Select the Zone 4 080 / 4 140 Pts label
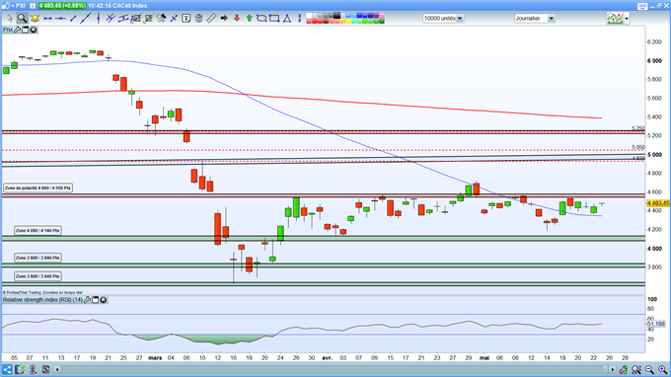The image size is (671, 377). click(37, 231)
